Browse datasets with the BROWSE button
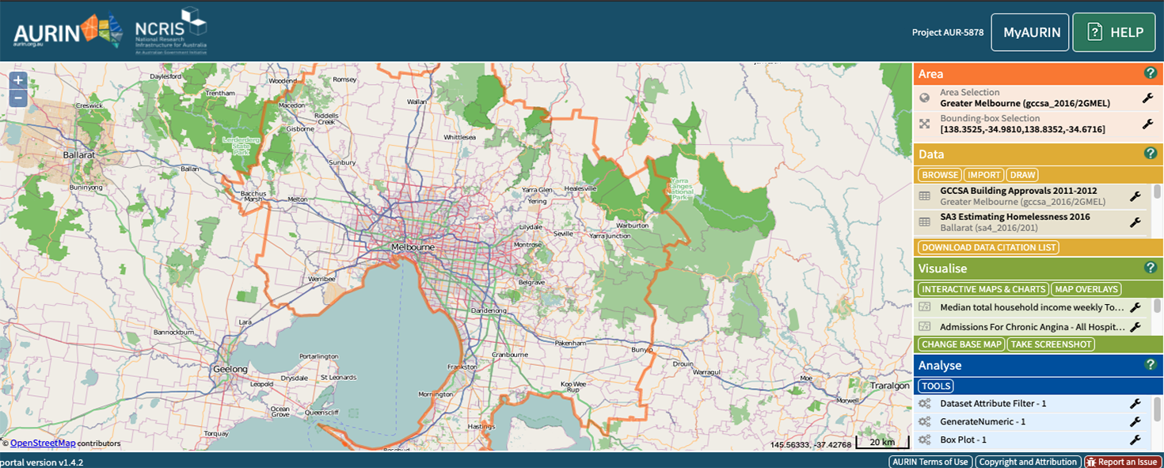The height and width of the screenshot is (468, 1164). pyautogui.click(x=940, y=175)
